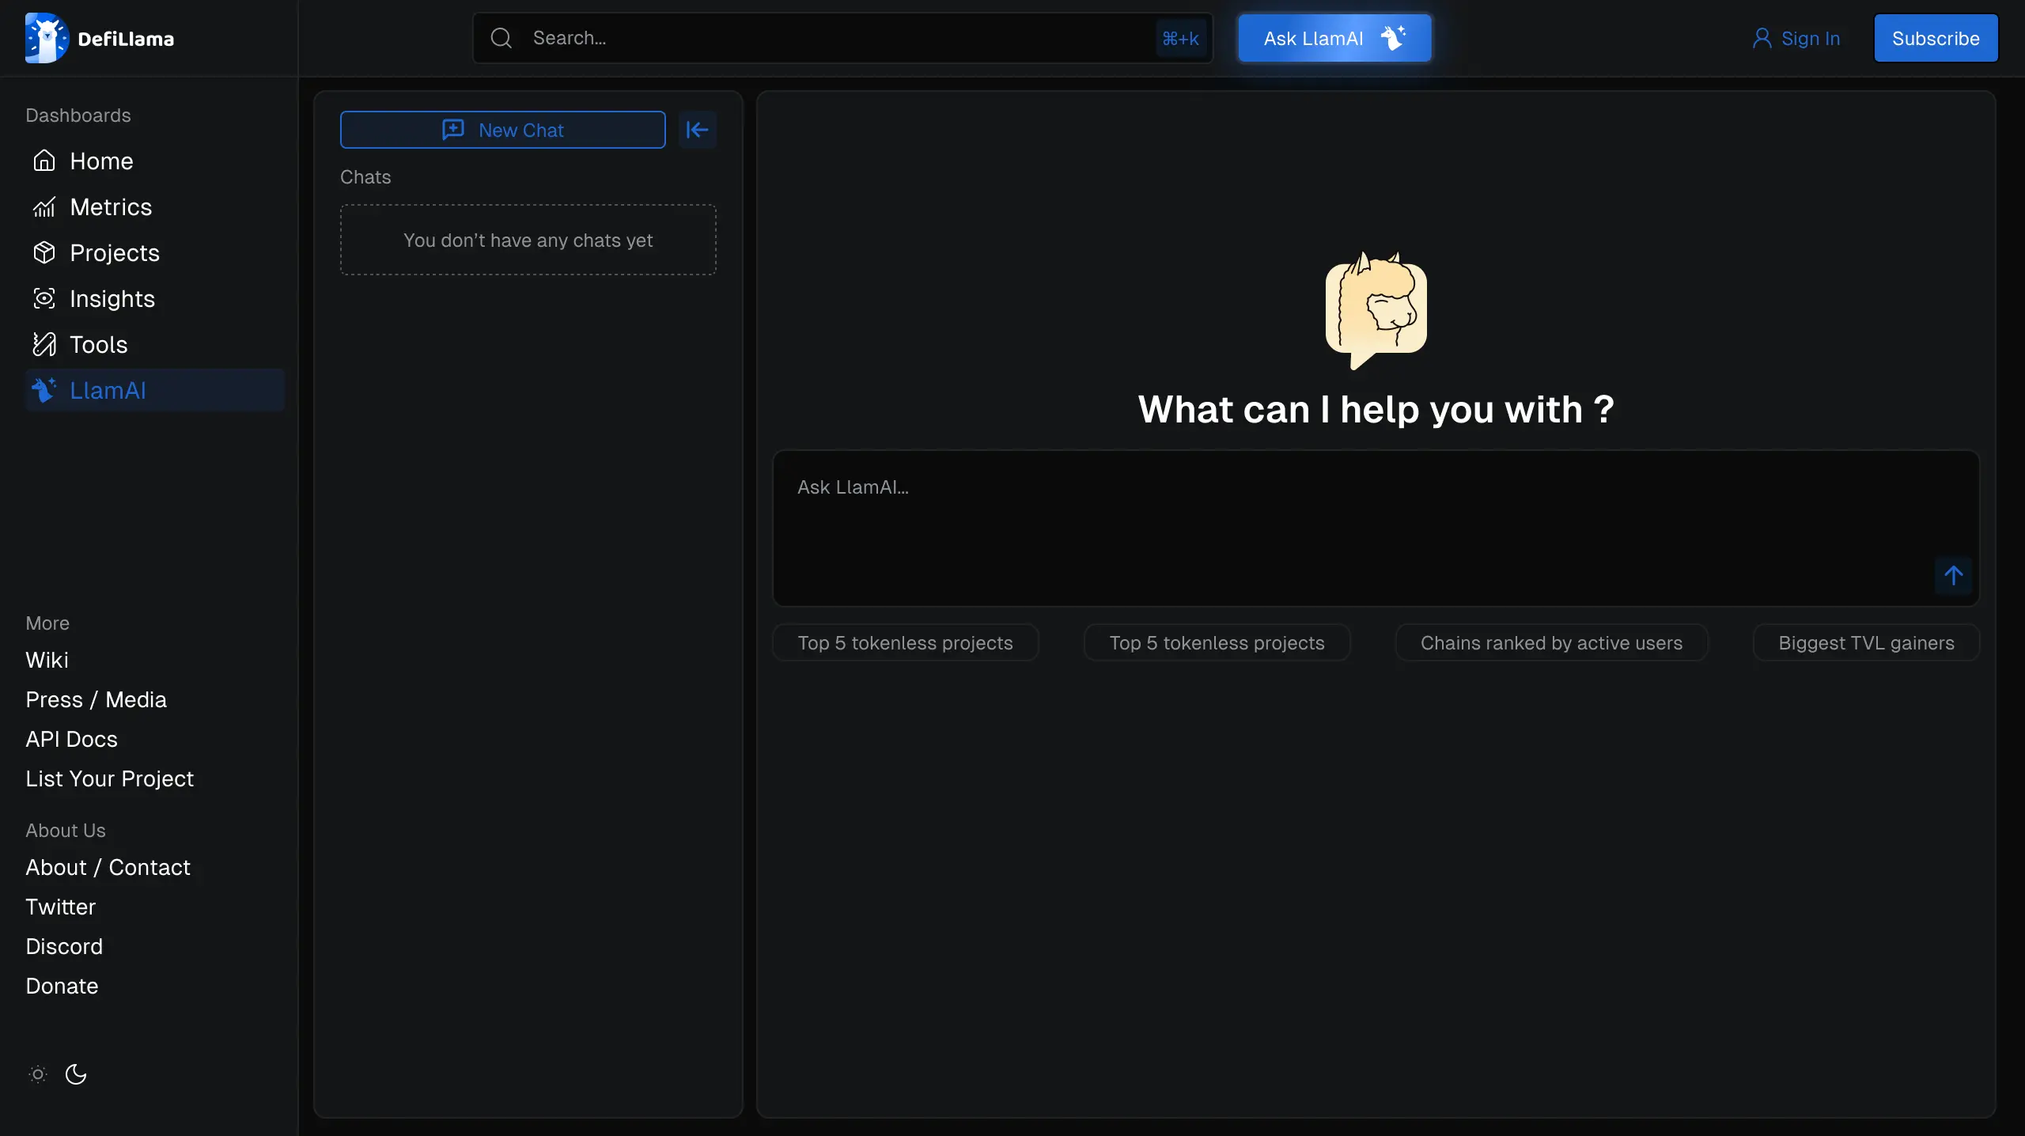This screenshot has height=1136, width=2025.
Task: Click Sign In
Action: [1796, 38]
